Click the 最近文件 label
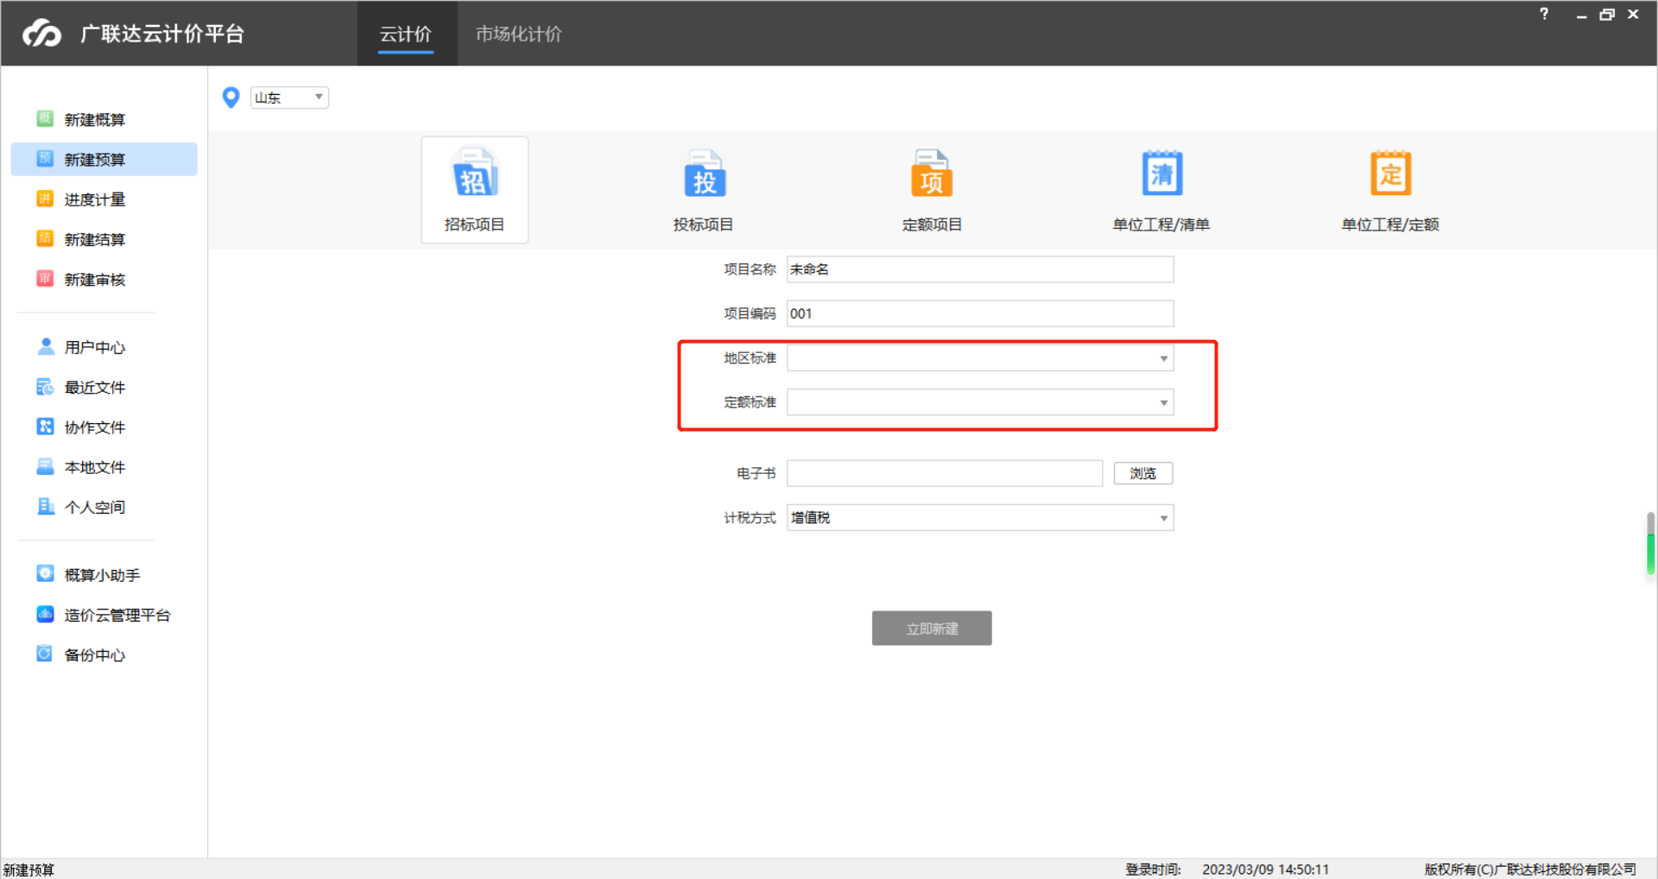 click(95, 388)
